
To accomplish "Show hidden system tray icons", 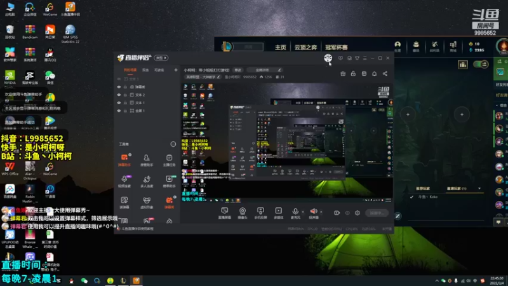I will pyautogui.click(x=437, y=281).
